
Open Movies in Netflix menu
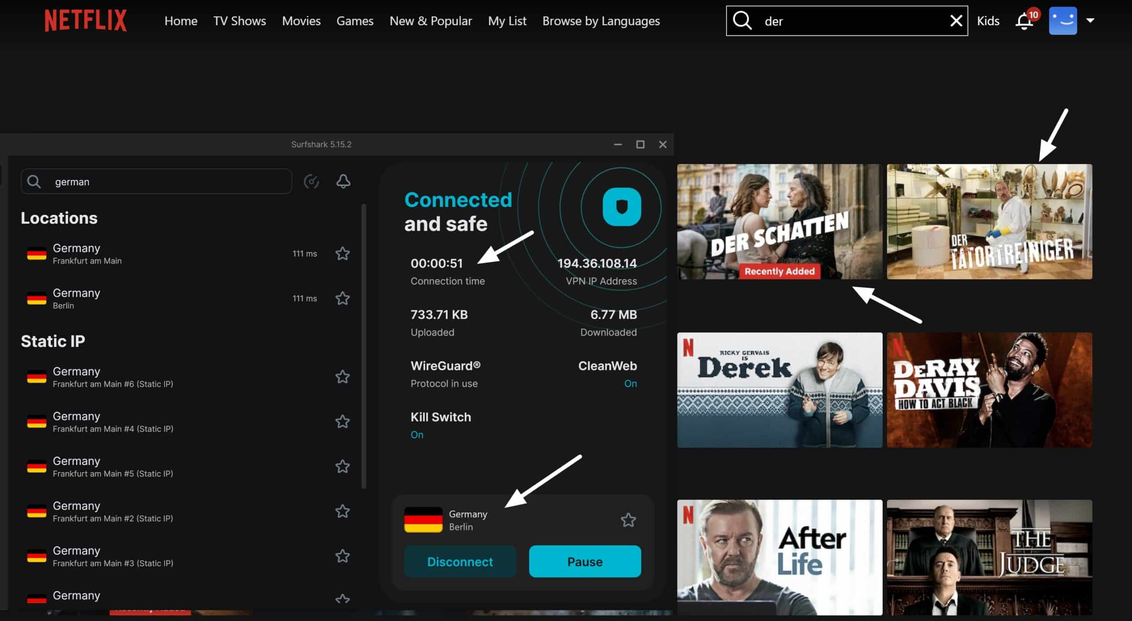tap(301, 21)
